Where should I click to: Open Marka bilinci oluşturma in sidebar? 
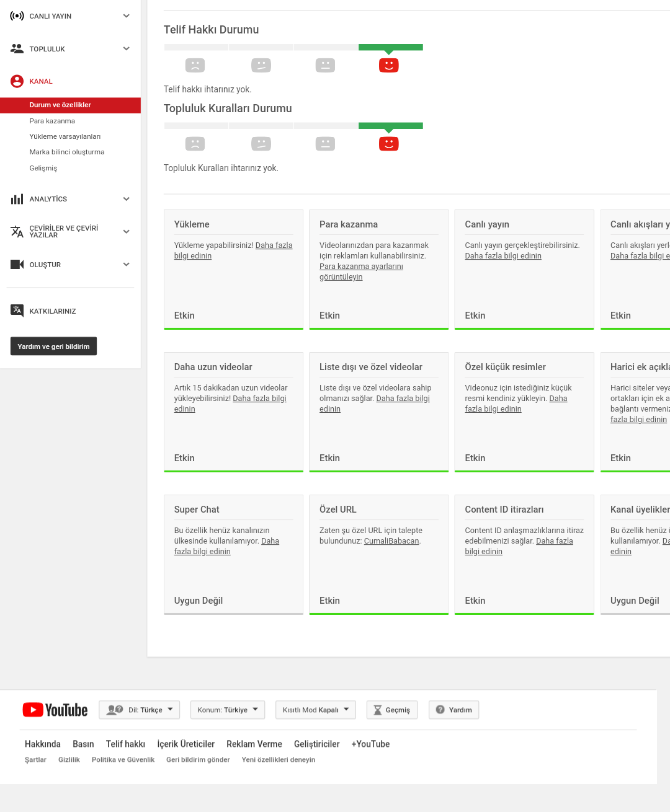(67, 152)
